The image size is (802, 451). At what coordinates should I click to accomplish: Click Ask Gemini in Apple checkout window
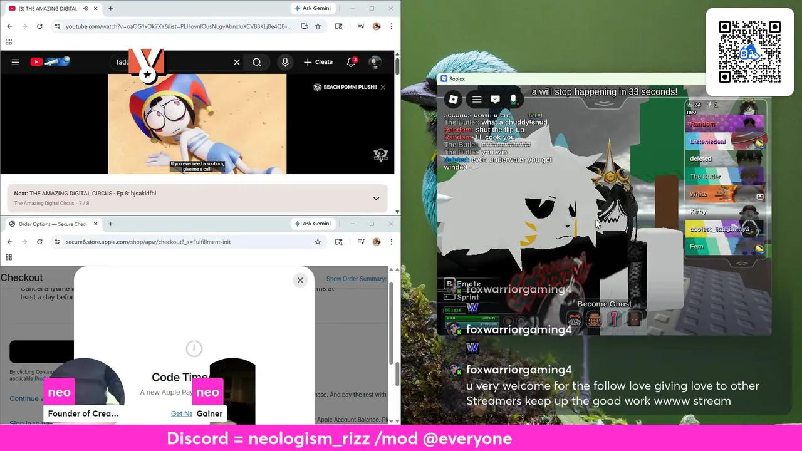tap(312, 224)
